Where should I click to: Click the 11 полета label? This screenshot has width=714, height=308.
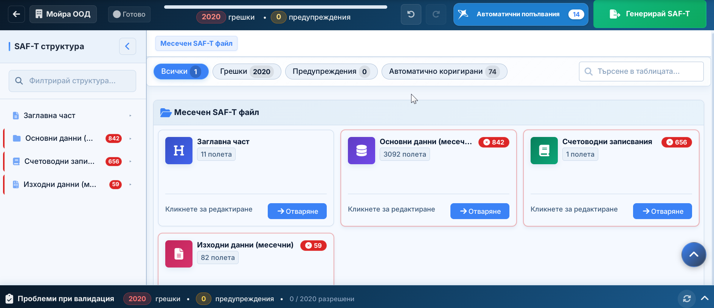click(216, 154)
